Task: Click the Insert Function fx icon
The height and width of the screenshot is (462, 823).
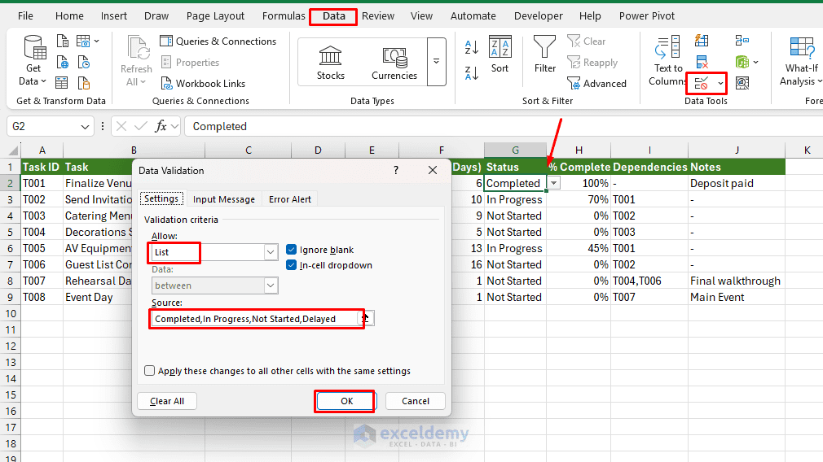Action: pyautogui.click(x=161, y=126)
